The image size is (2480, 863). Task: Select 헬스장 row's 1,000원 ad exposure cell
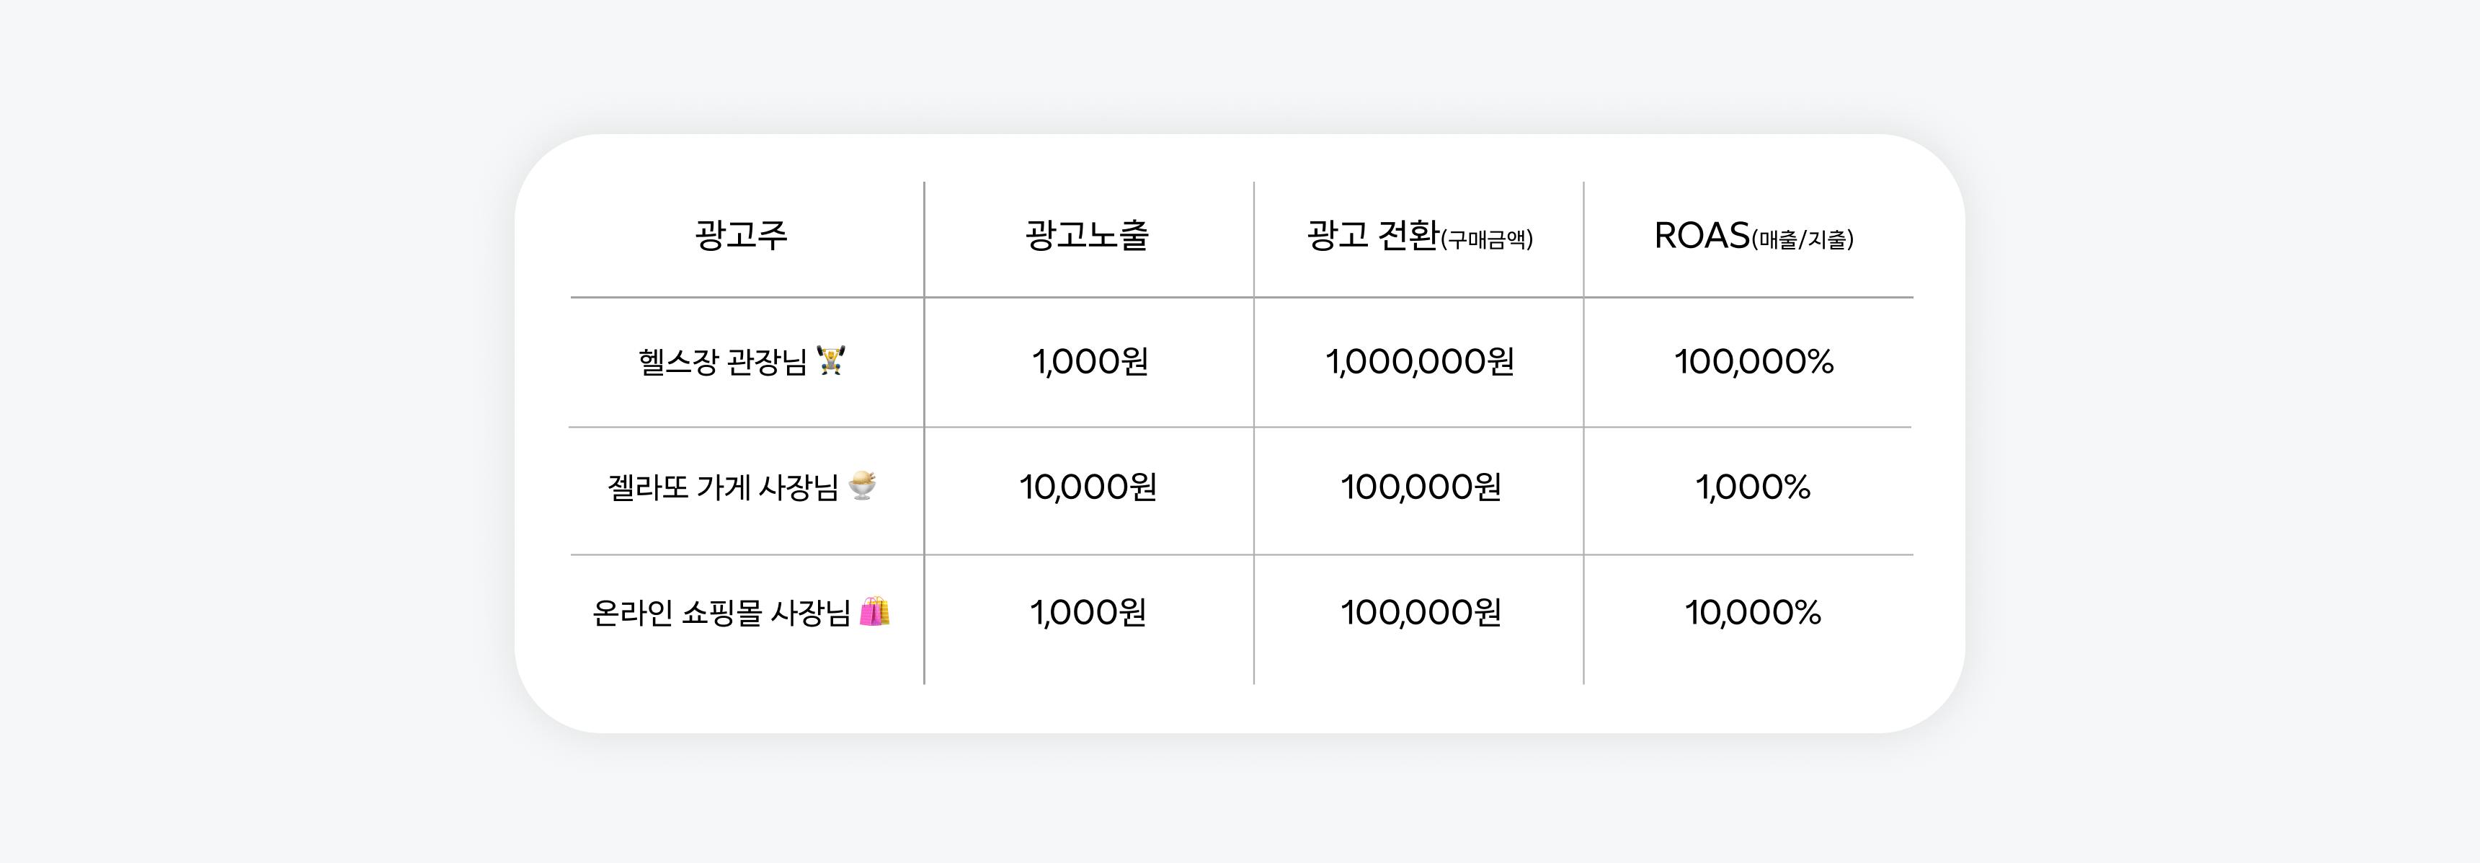(x=1090, y=362)
